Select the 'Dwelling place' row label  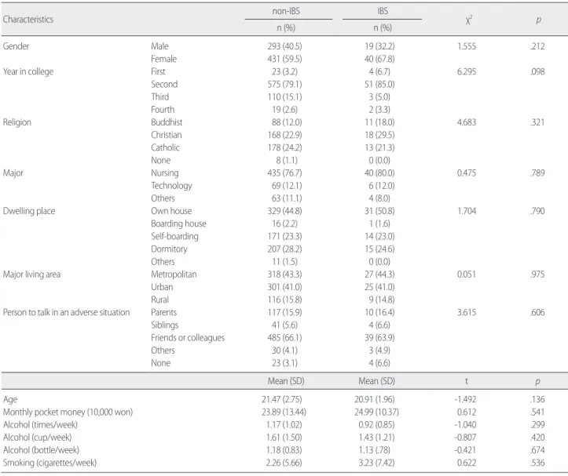point(29,211)
